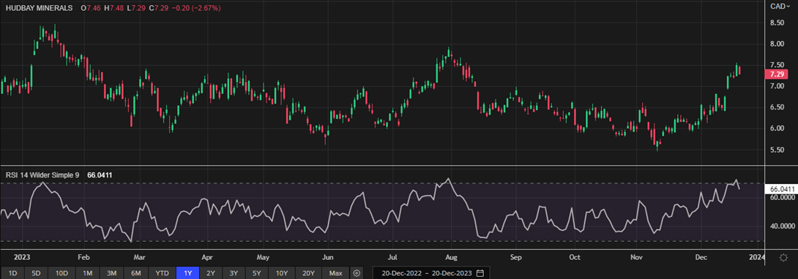
Task: Switch to the 3M range
Action: pyautogui.click(x=111, y=273)
